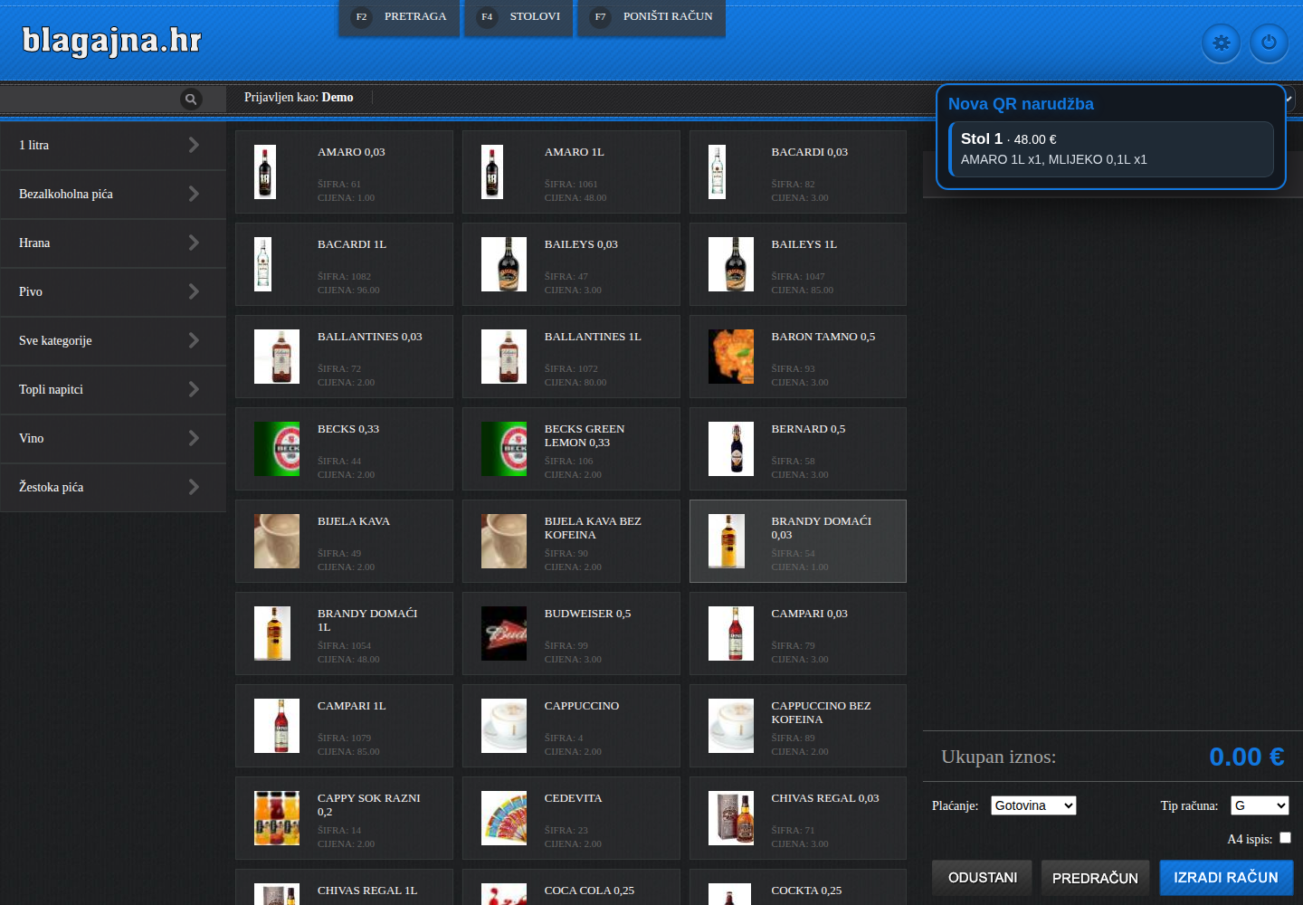Expand Bezalkoholna pića category arrow
Viewport: 1303px width, 905px height.
coord(194,194)
